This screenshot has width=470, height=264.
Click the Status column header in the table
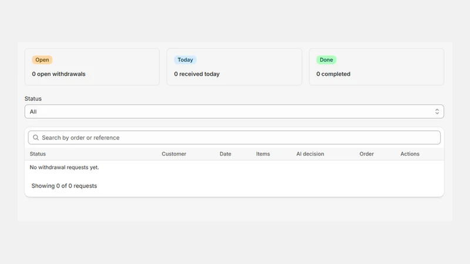tap(38, 154)
